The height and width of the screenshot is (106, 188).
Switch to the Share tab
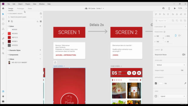pos(30,9)
